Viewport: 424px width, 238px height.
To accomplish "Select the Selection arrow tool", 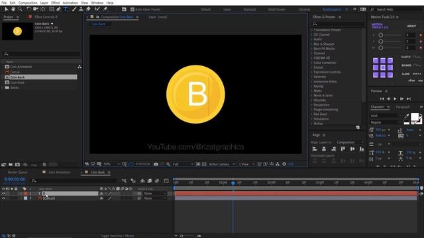I will (6, 9).
